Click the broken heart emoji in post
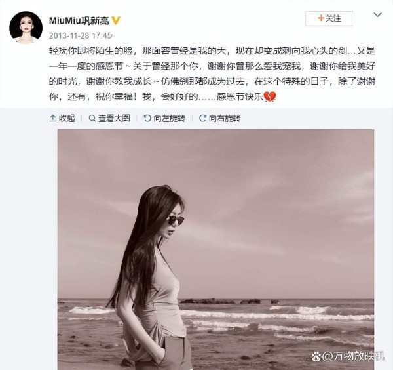393x370 pixels. point(270,96)
